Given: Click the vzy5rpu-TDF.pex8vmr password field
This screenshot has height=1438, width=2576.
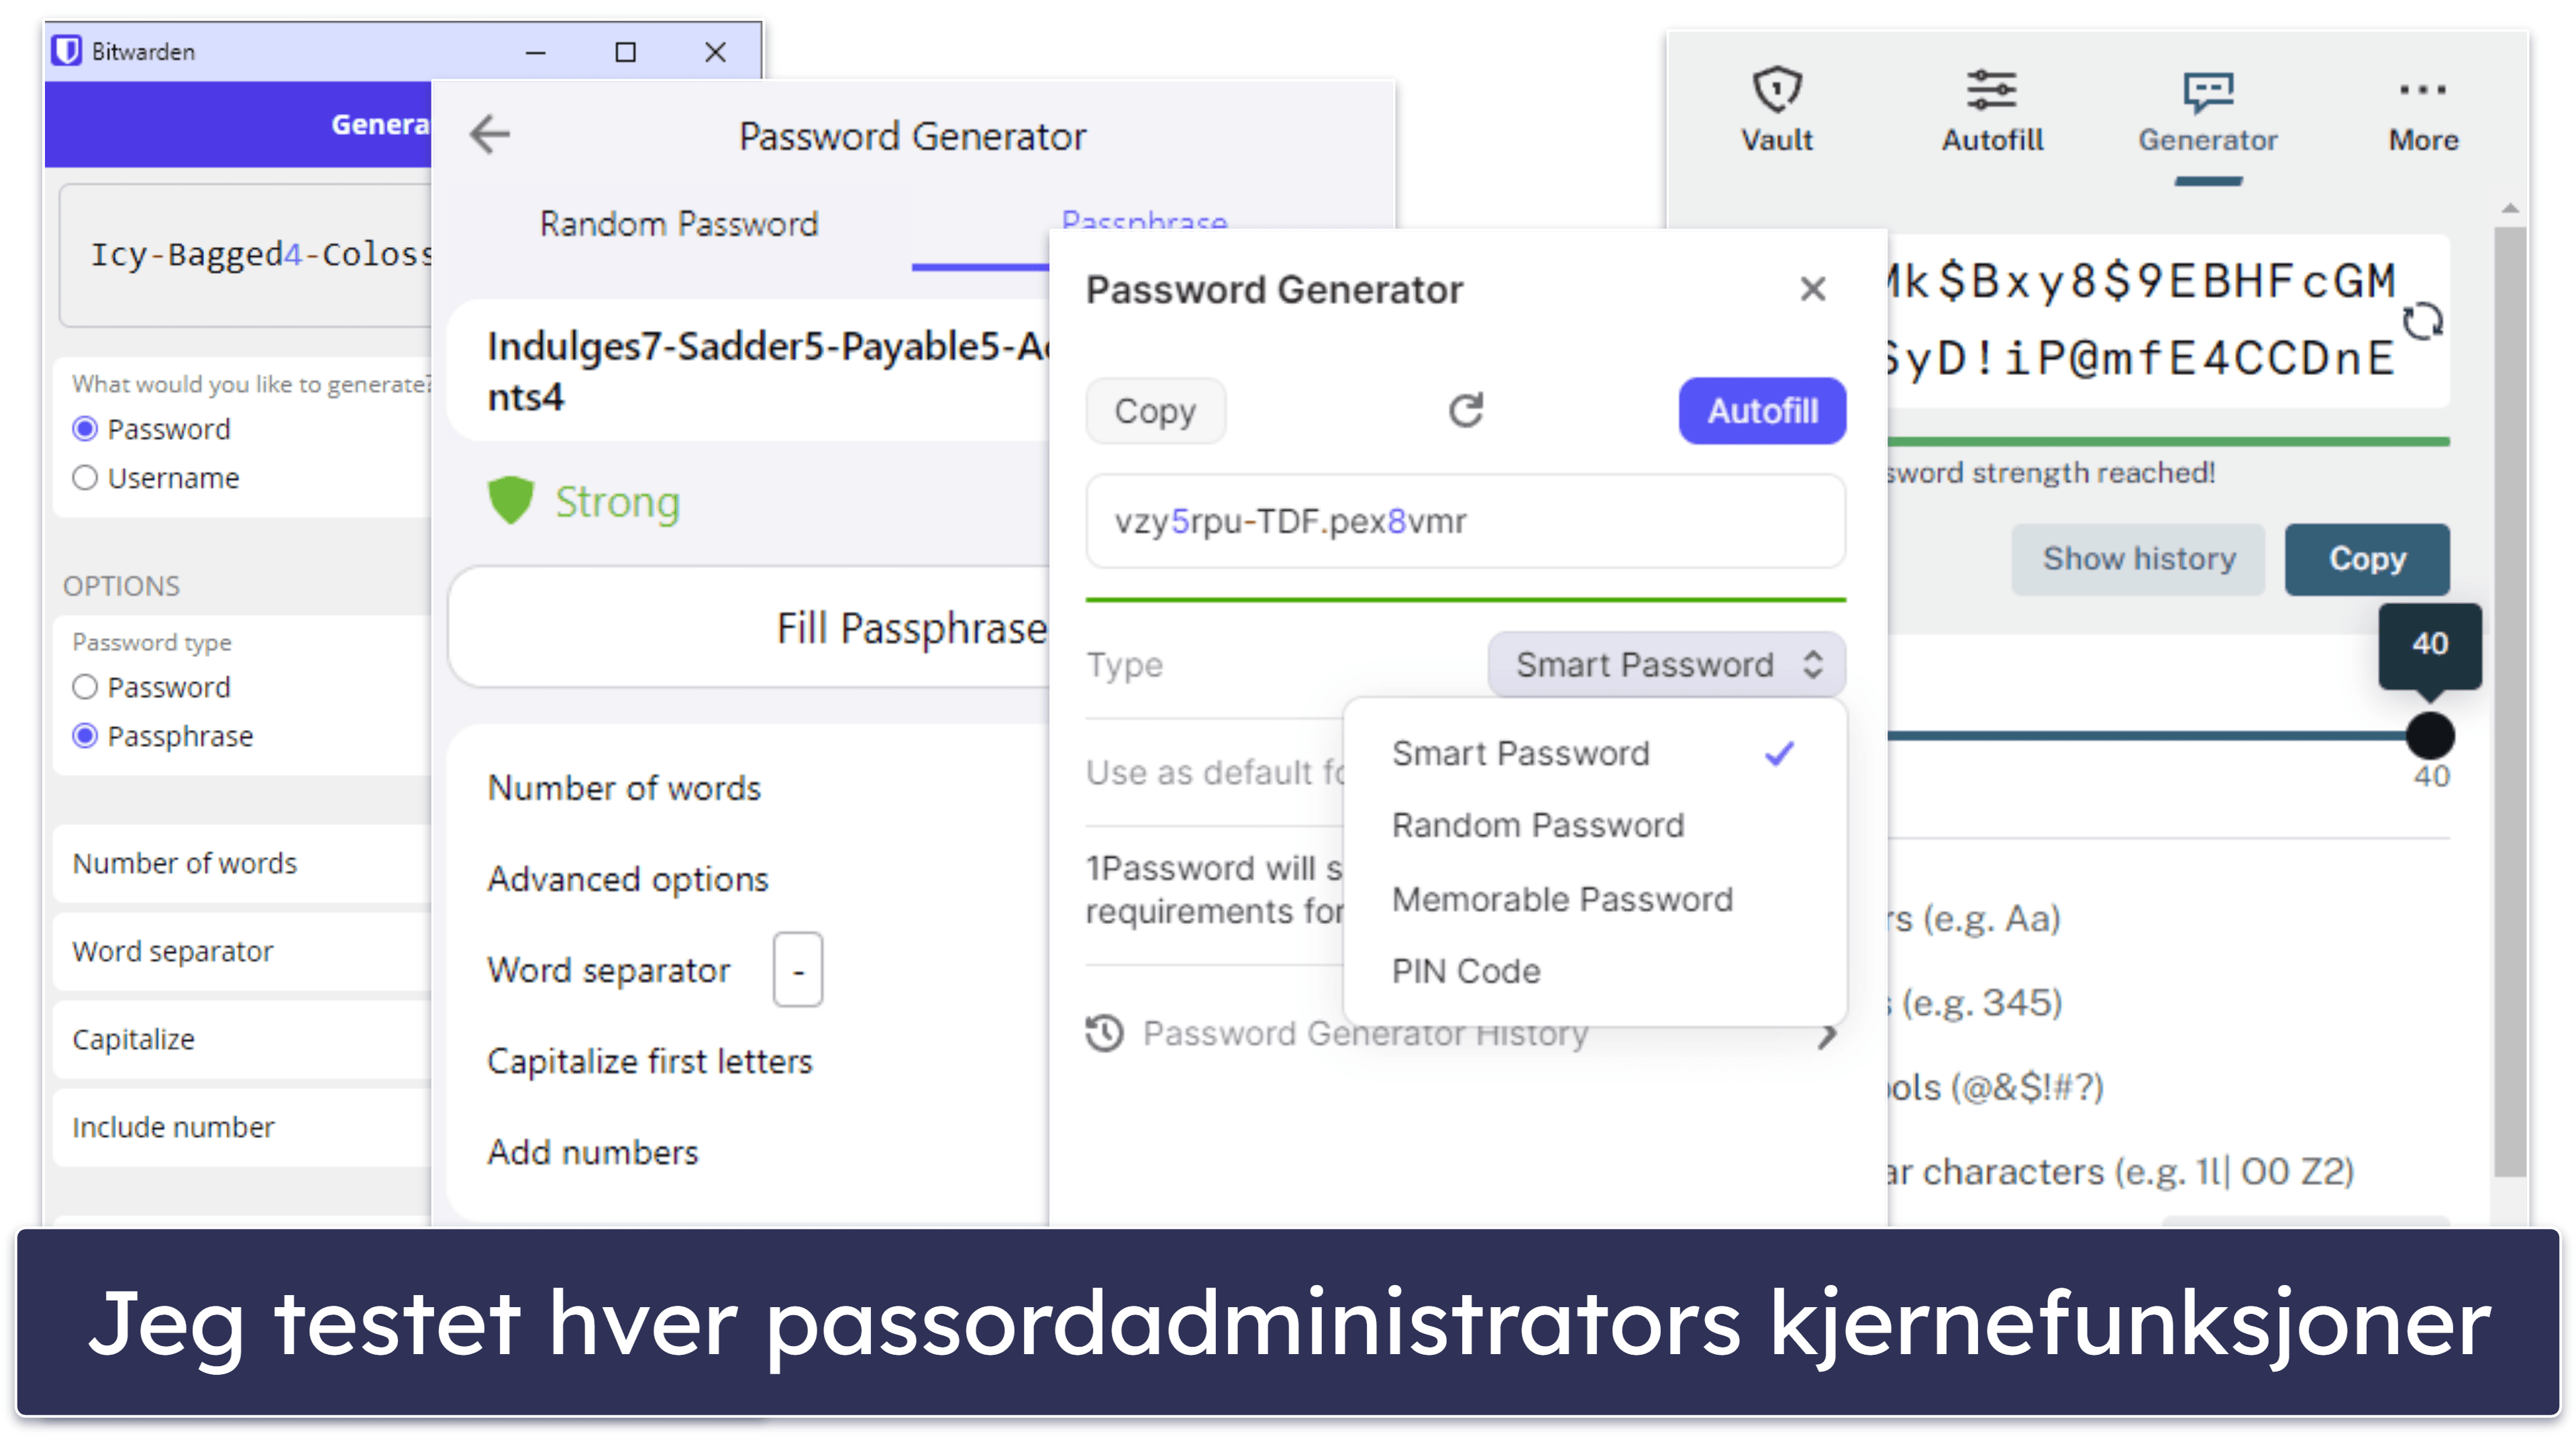Looking at the screenshot, I should tap(1465, 521).
